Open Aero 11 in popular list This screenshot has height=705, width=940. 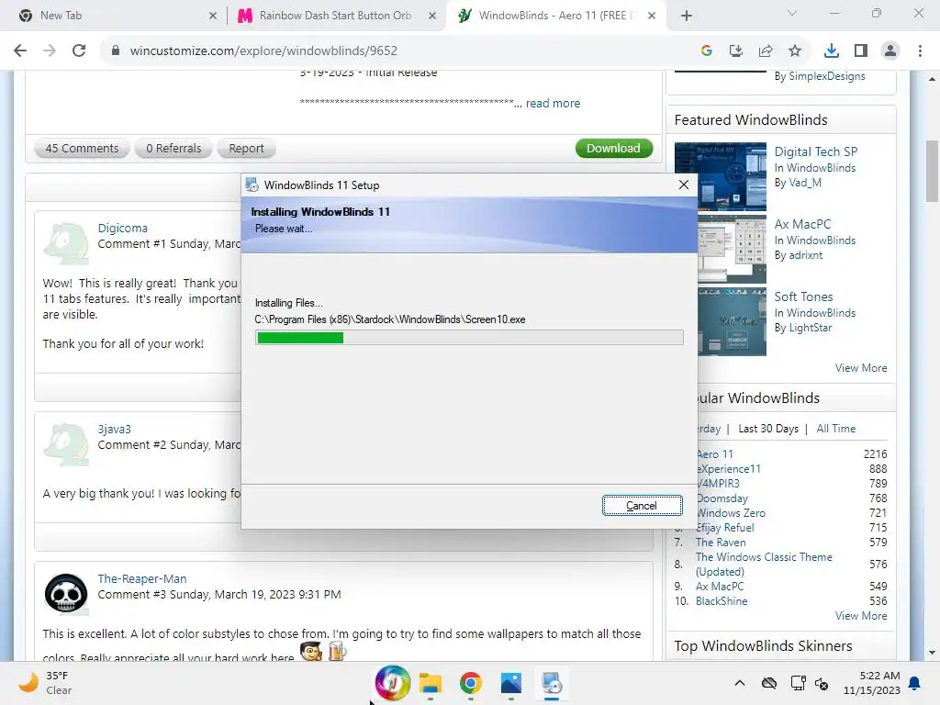(715, 453)
